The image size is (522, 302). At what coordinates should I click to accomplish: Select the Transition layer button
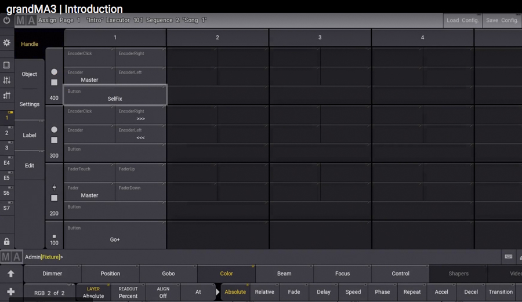click(501, 292)
